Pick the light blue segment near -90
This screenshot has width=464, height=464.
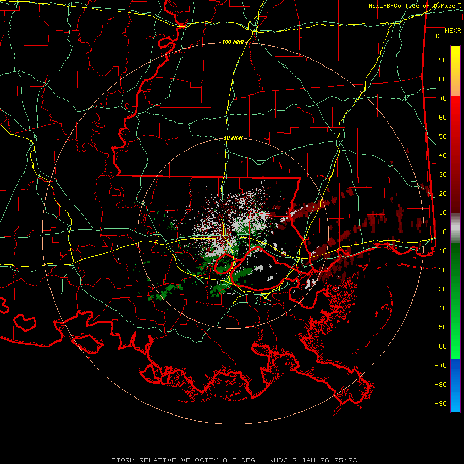tap(455, 404)
